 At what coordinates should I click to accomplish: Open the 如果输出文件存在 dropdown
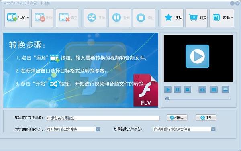184,129
